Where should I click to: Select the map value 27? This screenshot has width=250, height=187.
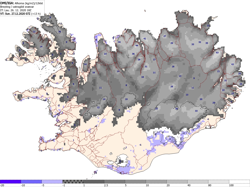click(165, 36)
